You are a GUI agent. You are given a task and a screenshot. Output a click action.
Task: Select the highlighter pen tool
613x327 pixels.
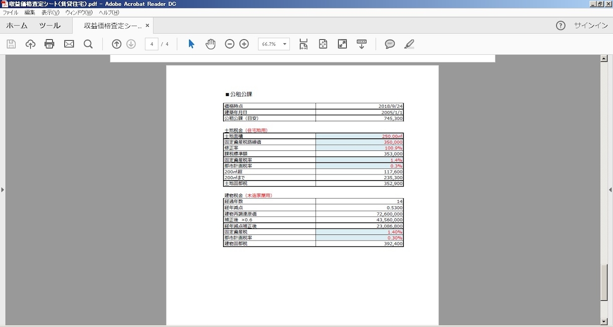(409, 44)
